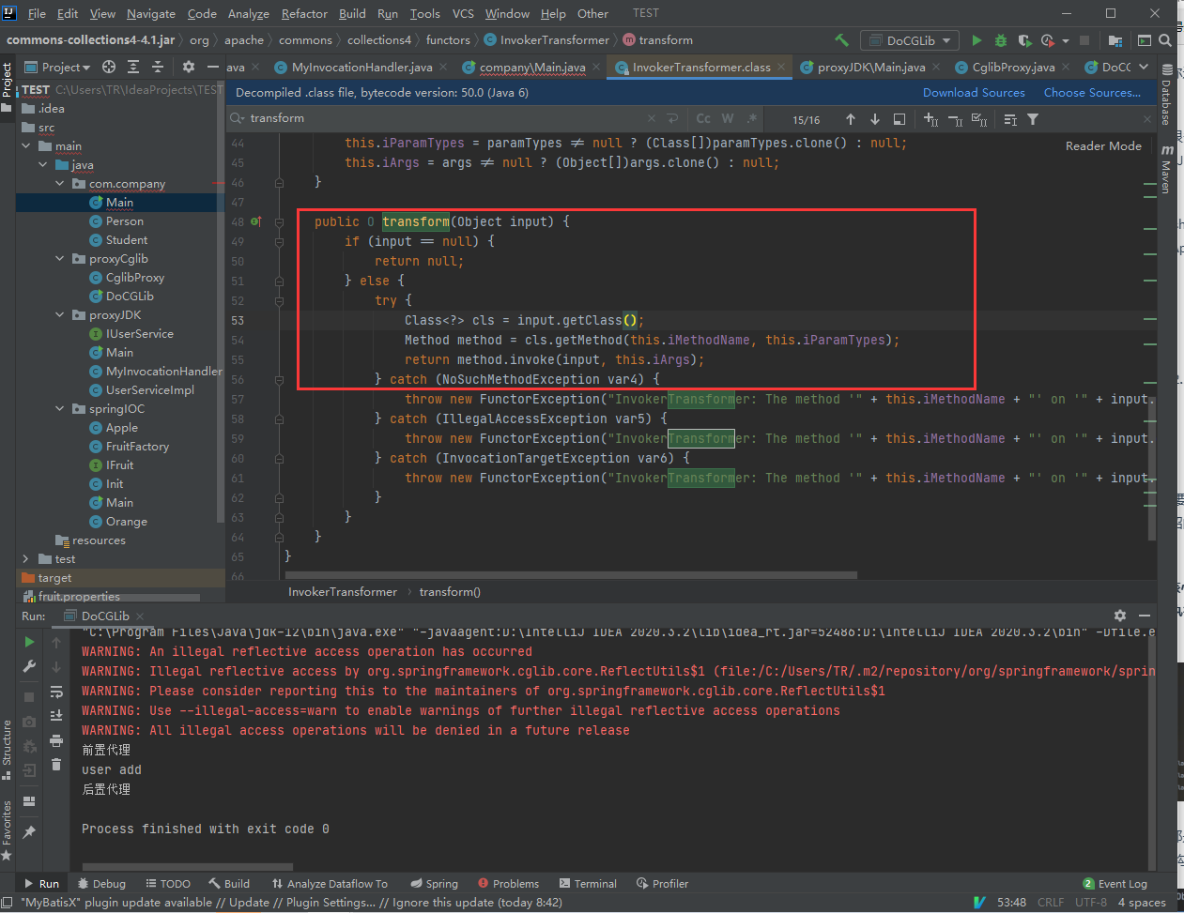1184x913 pixels.
Task: Click the CRLF line separator status
Action: click(1050, 903)
